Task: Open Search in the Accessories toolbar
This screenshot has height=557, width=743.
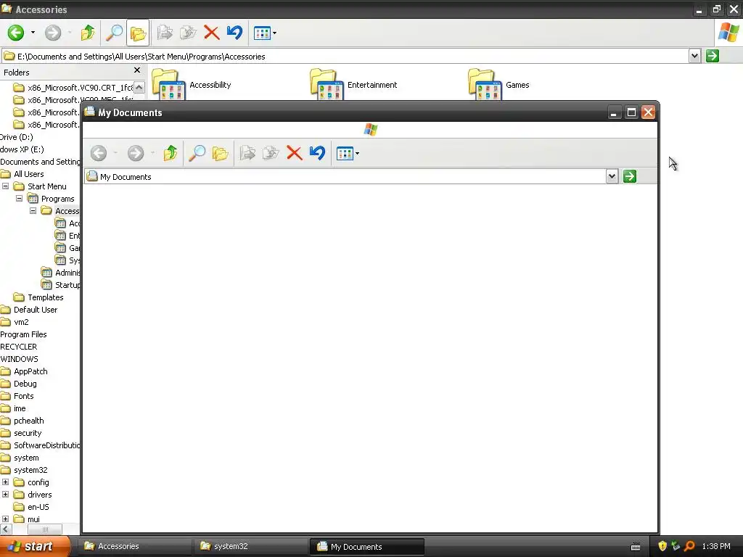Action: tap(114, 33)
